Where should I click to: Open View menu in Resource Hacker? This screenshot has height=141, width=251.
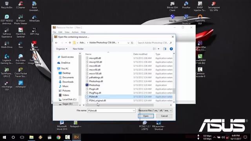[67, 32]
